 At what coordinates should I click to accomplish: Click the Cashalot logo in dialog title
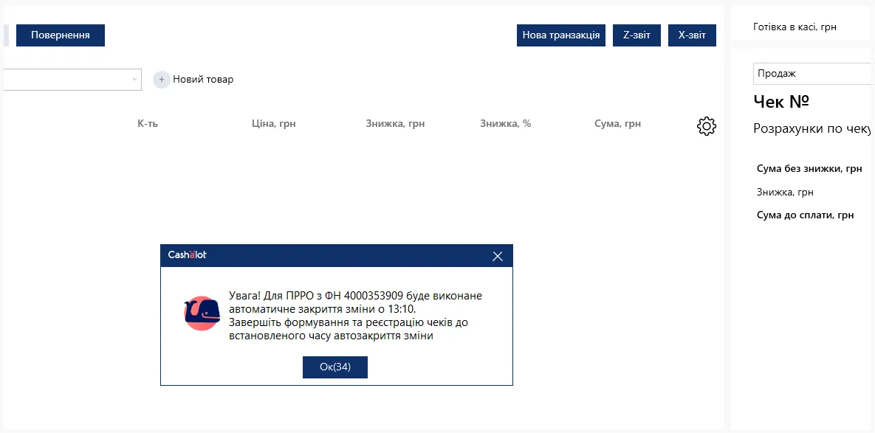click(187, 255)
